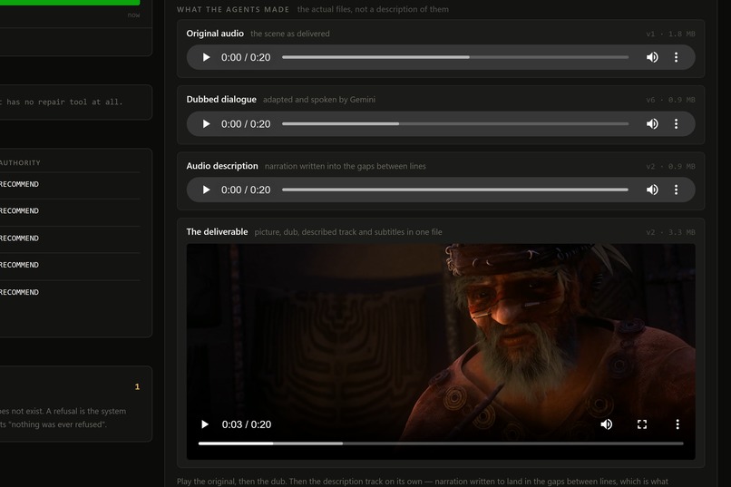Mute the Original audio player
The image size is (731, 487).
tap(652, 57)
